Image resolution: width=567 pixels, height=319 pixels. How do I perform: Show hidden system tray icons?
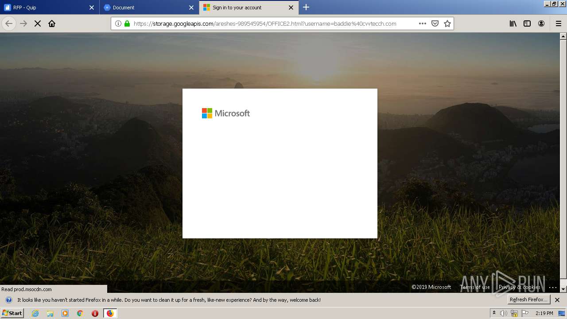494,313
